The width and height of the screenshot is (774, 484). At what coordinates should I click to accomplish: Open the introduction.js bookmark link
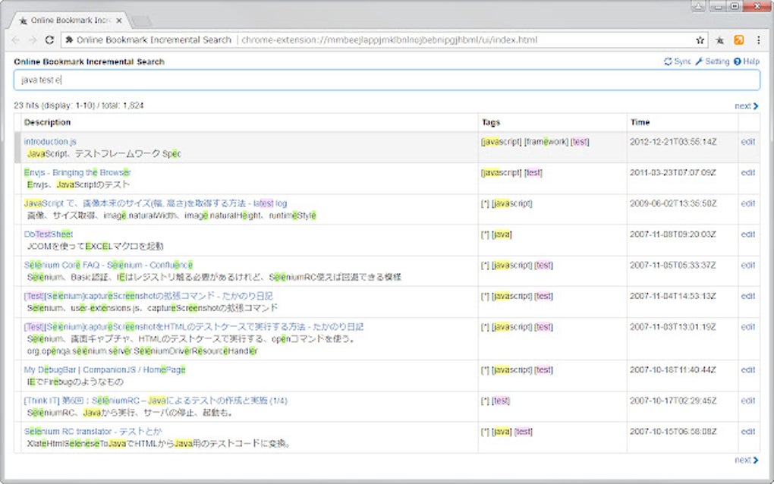(48, 140)
